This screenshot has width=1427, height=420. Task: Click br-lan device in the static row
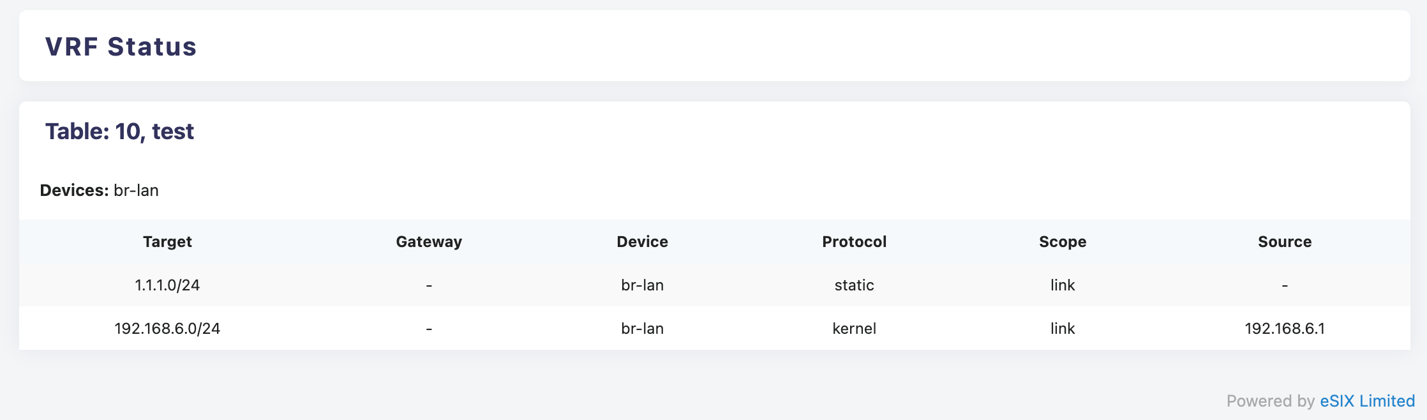click(642, 285)
